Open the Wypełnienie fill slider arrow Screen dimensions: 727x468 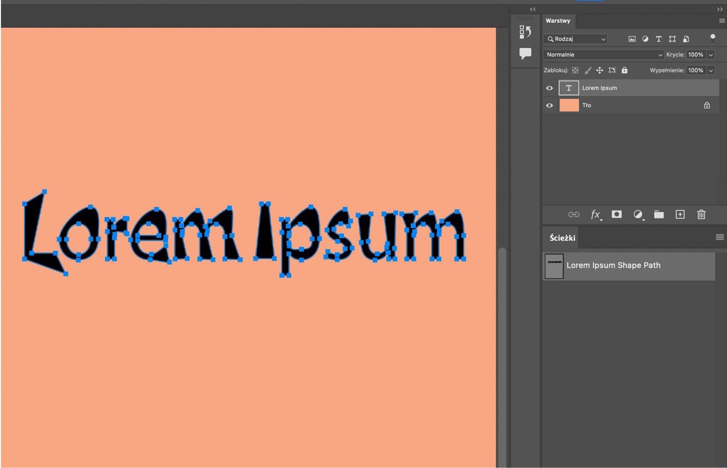point(711,70)
